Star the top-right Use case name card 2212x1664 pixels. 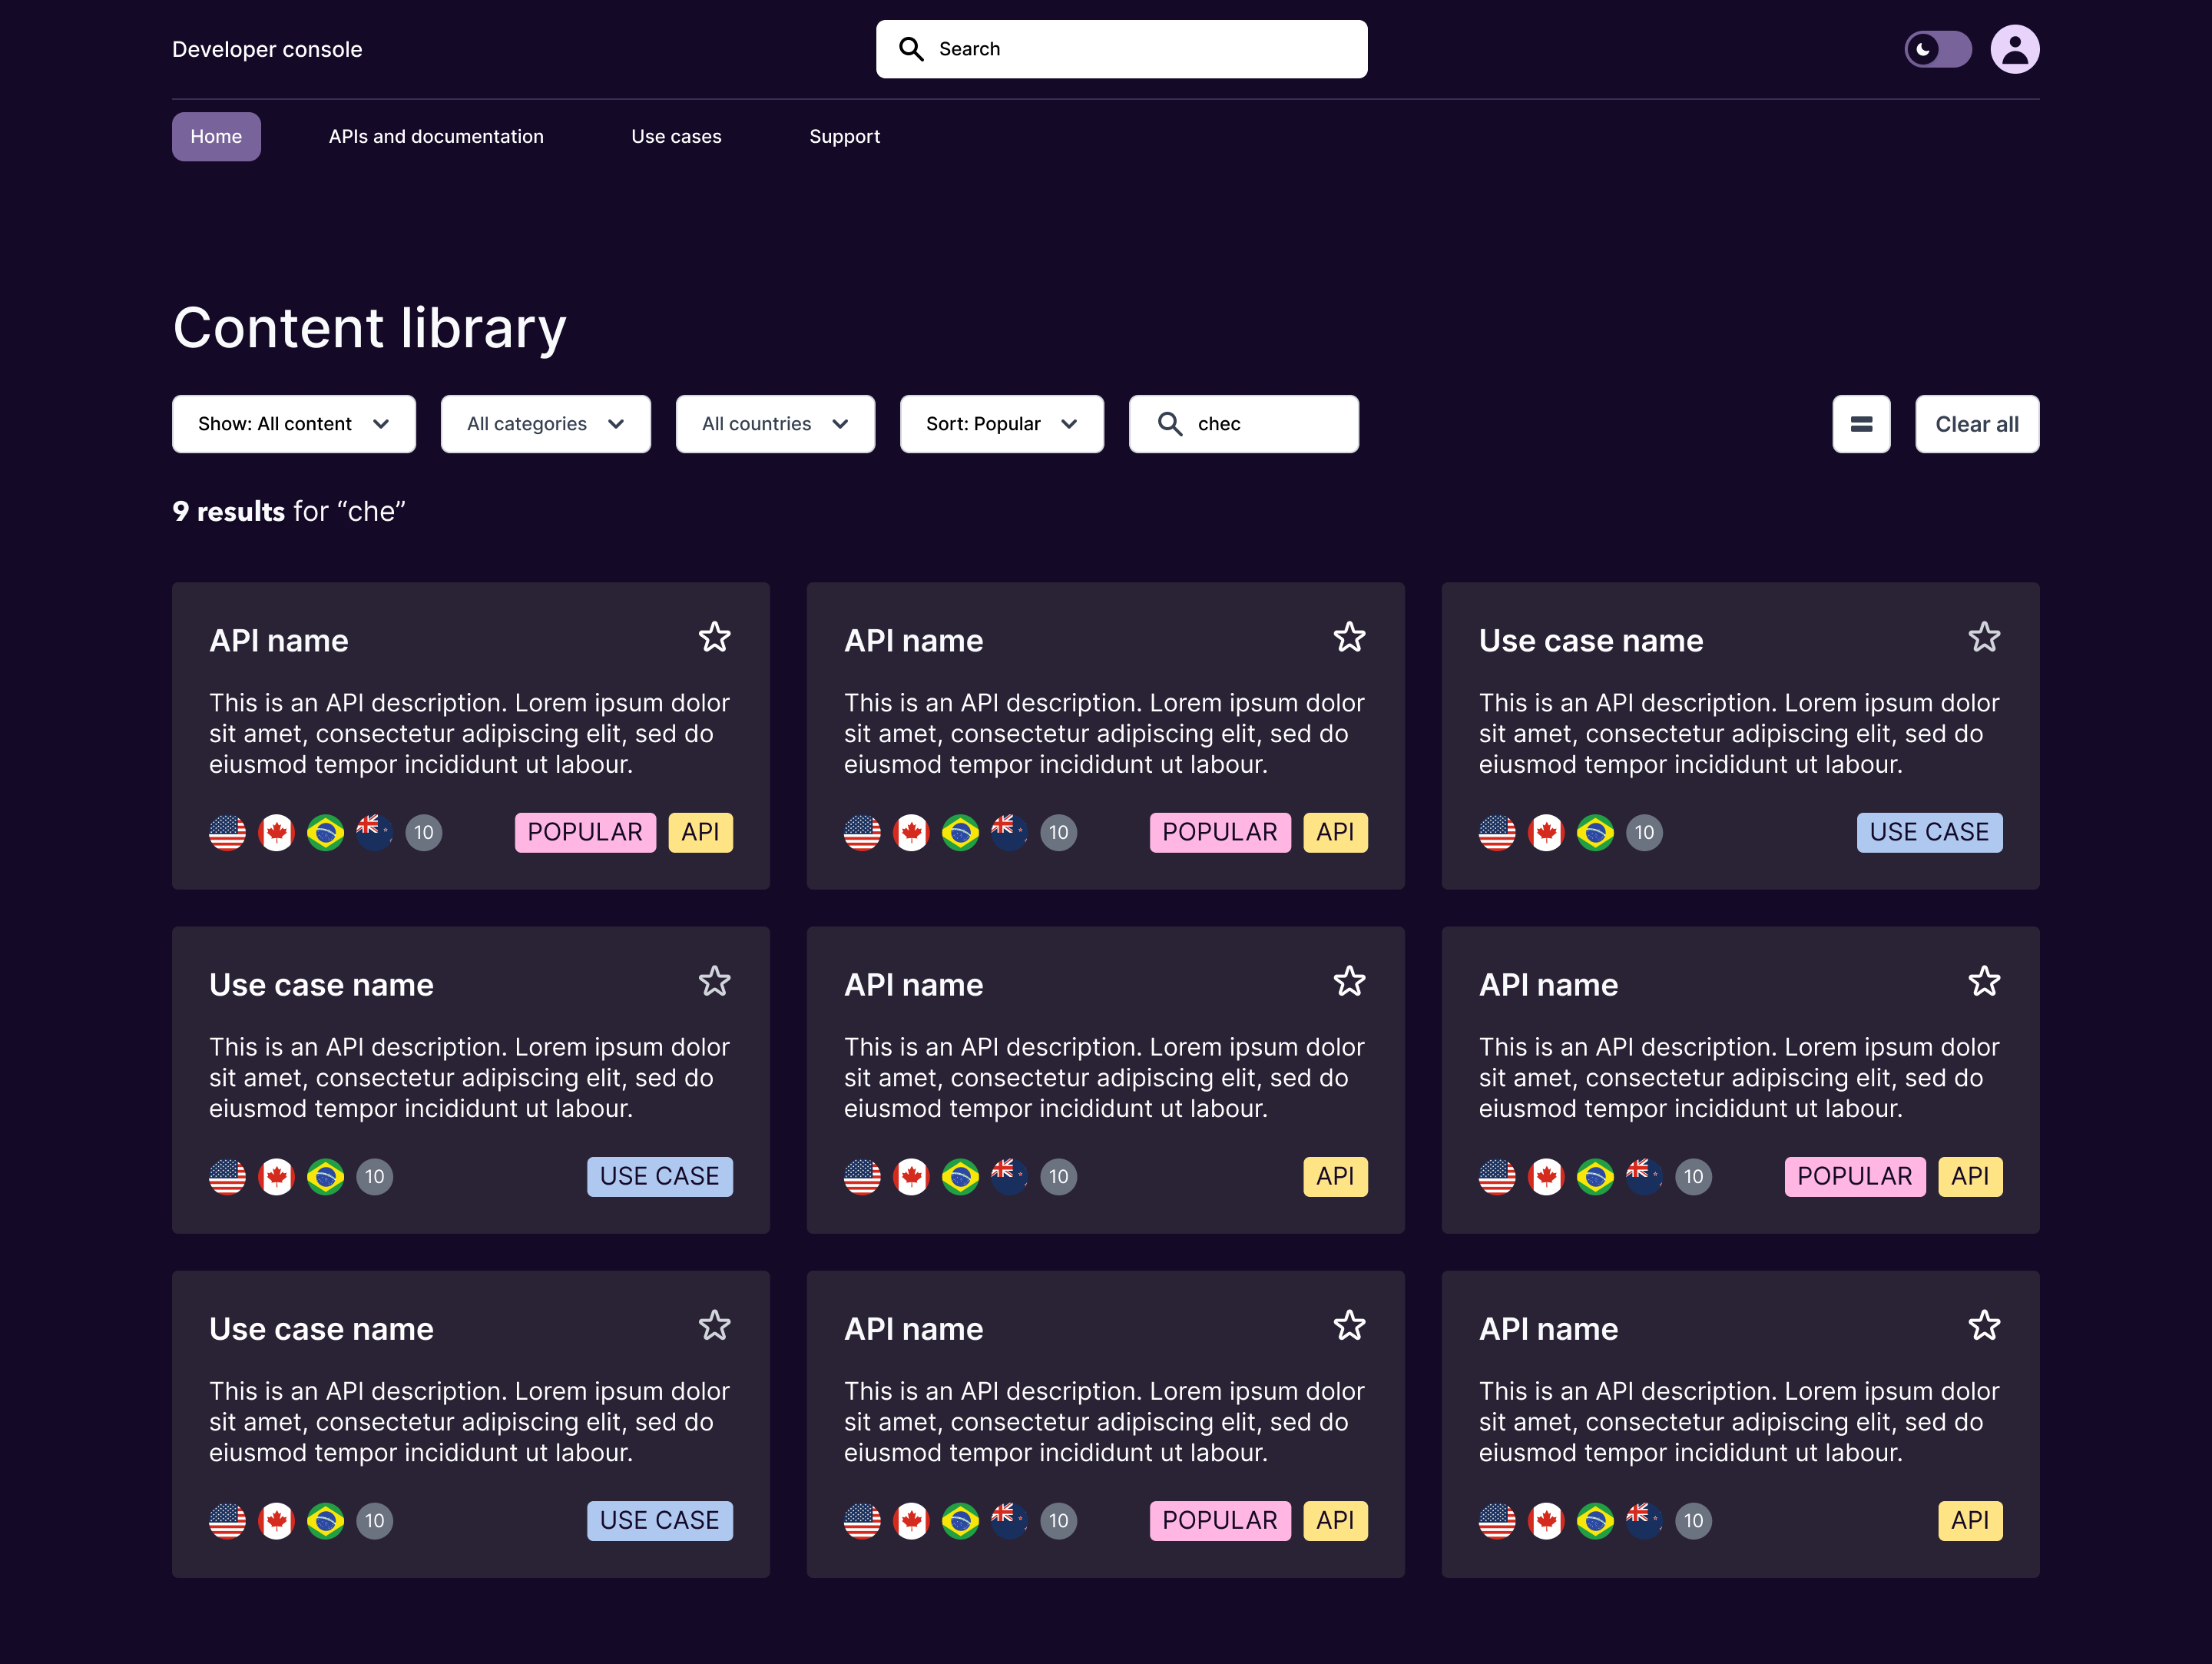(x=1983, y=637)
